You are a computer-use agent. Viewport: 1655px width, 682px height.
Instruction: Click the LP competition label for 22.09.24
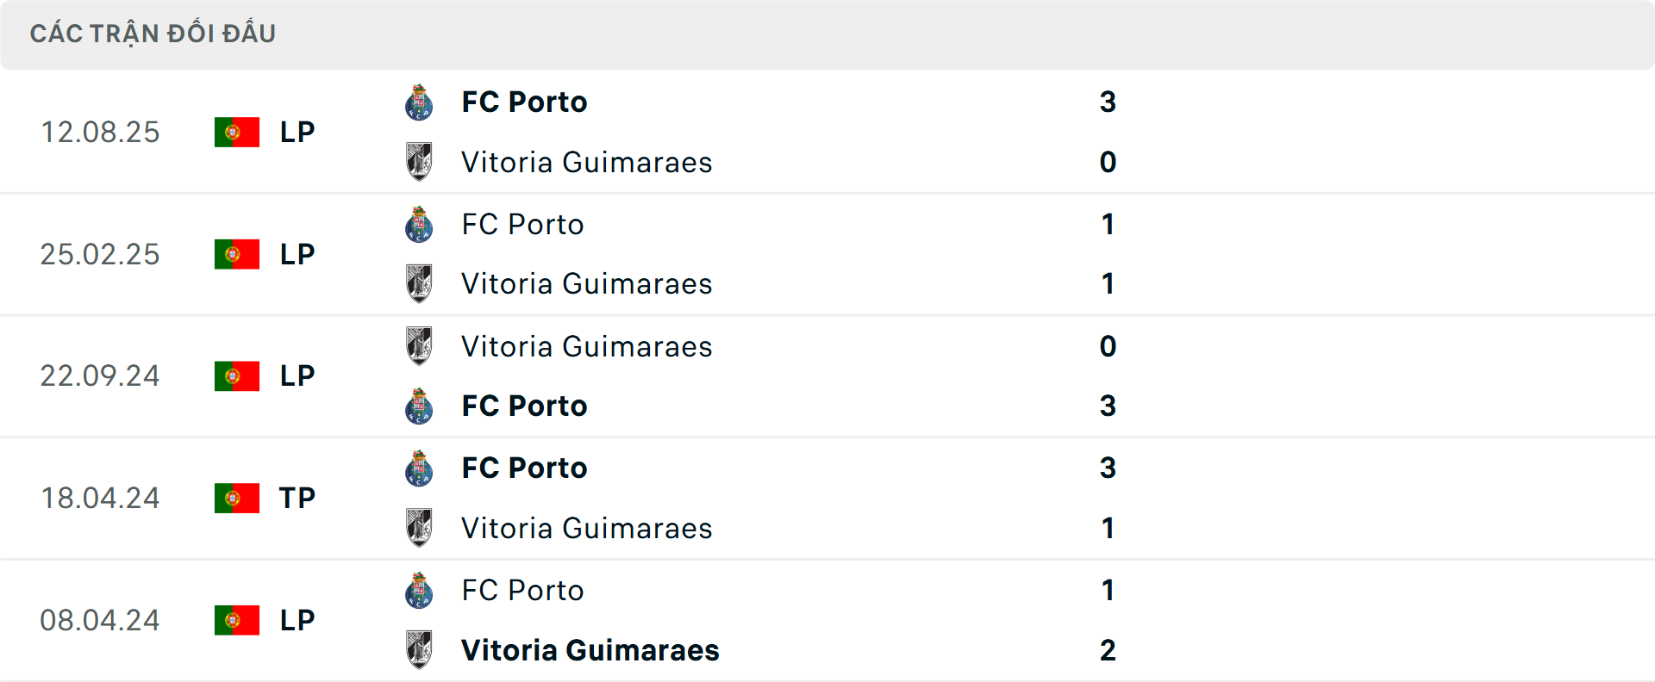297,376
